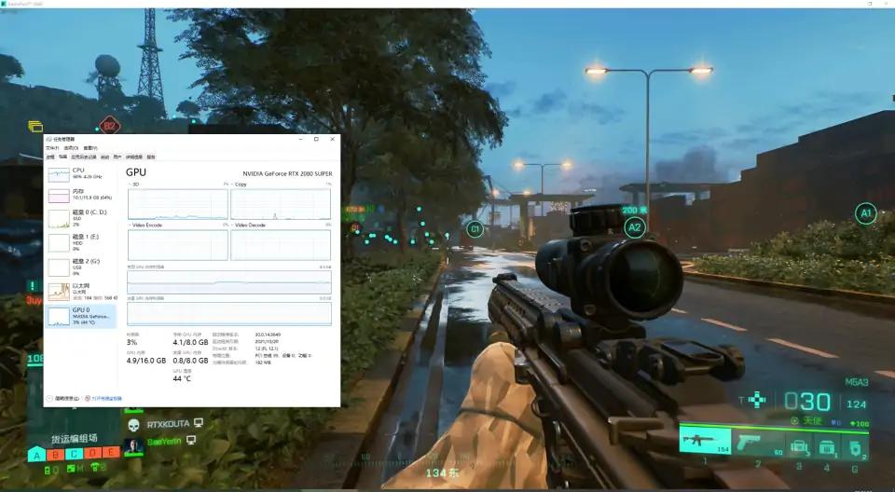Viewport: 895px width, 492px height.
Task: Click the dedicated GPU memory usage graph
Action: click(229, 282)
